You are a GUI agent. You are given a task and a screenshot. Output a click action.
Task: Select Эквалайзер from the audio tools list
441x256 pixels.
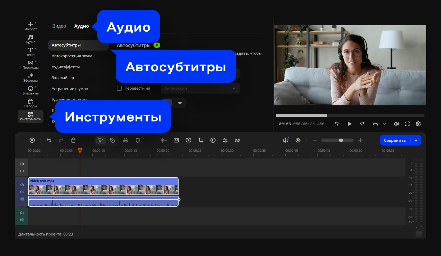coord(63,78)
